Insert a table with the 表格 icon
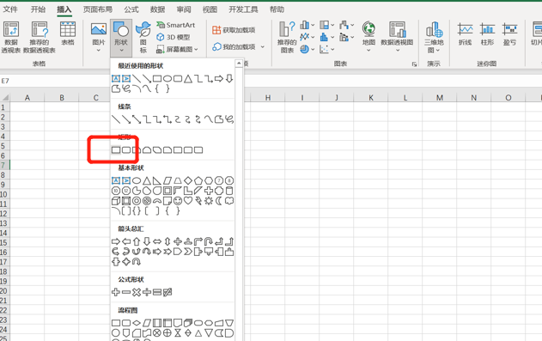The image size is (542, 341). pos(68,33)
